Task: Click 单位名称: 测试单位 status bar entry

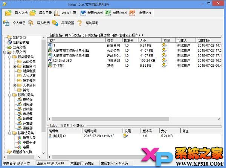Action: pyautogui.click(x=16, y=163)
